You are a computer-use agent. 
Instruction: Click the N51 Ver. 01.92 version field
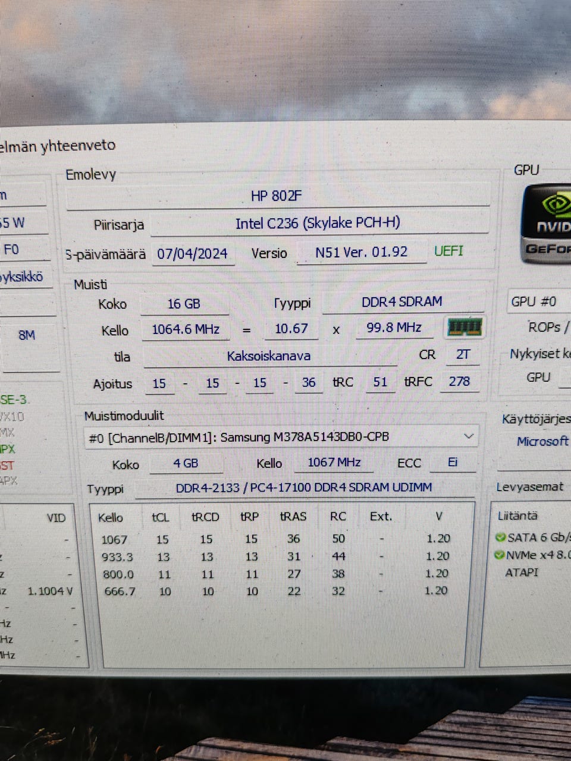click(x=362, y=252)
